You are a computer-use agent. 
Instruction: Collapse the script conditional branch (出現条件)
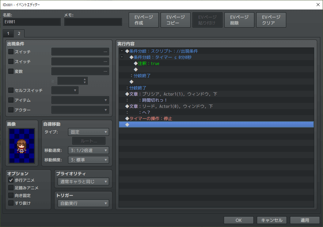tap(122, 51)
